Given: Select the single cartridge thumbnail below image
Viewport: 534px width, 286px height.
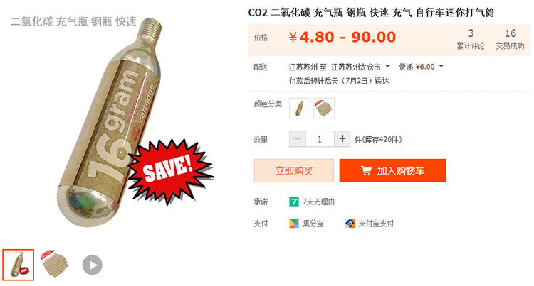Looking at the screenshot, I should click(19, 265).
